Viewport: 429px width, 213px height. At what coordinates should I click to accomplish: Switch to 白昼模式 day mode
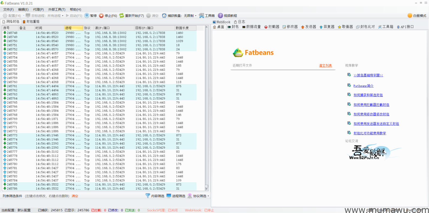(x=417, y=16)
